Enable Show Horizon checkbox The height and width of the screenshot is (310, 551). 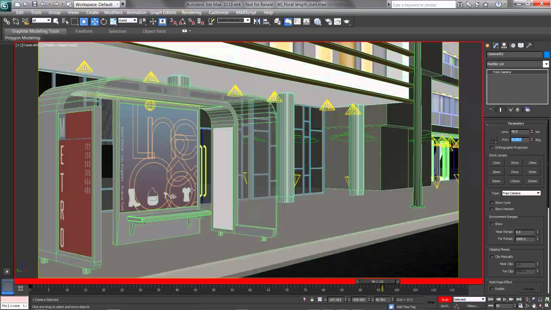pos(492,209)
